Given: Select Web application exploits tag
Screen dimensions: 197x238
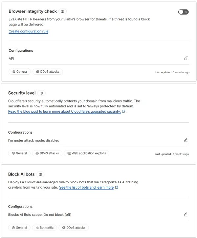Looking at the screenshot, I should tap(87, 153).
